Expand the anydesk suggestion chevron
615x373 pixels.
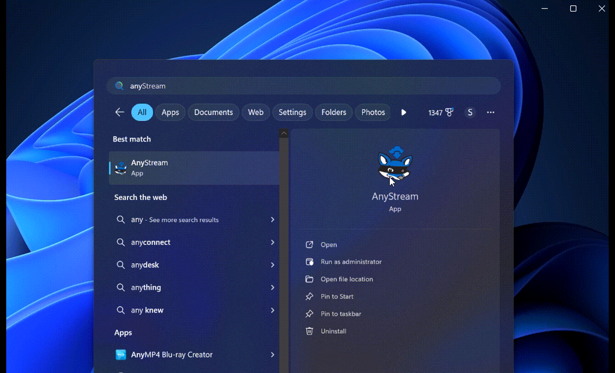pyautogui.click(x=273, y=265)
